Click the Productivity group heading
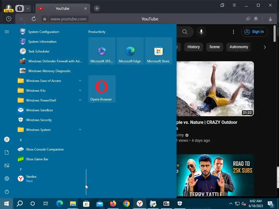Viewport: 279px width, 209px height. click(97, 32)
